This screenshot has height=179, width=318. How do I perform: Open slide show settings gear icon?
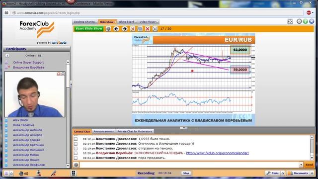(x=108, y=29)
